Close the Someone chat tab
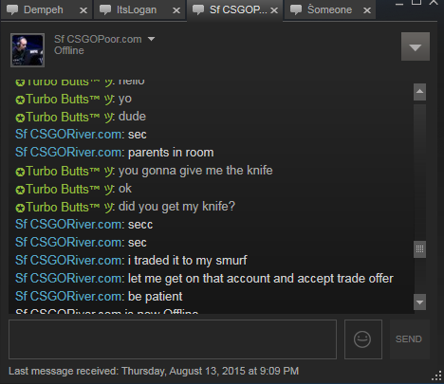The height and width of the screenshot is (384, 444). 367,10
